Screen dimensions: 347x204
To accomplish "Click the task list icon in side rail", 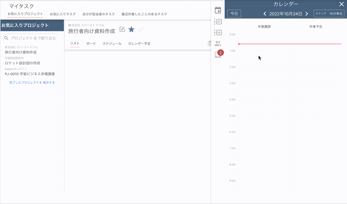I will (218, 22).
